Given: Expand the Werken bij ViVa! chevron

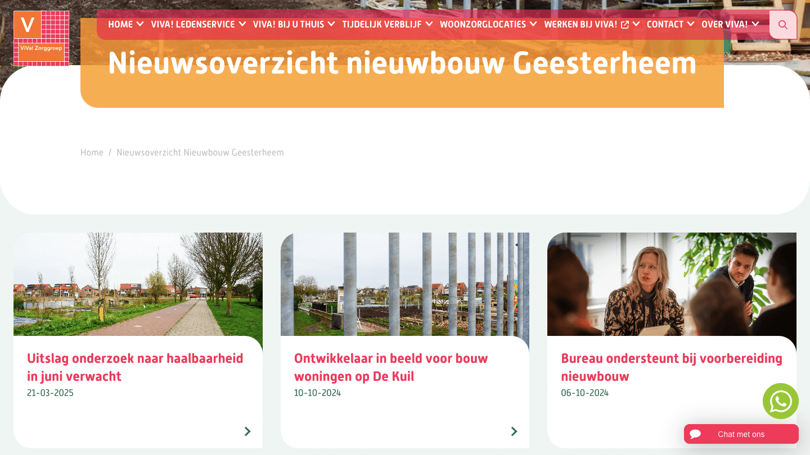Looking at the screenshot, I should (636, 24).
